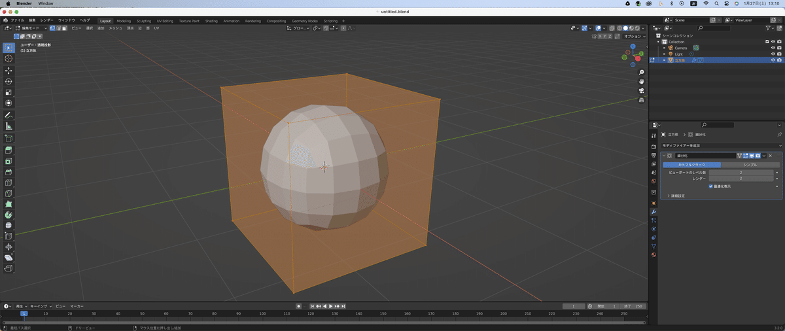Expand the 詳細設定 section
The image size is (785, 331).
coord(676,196)
